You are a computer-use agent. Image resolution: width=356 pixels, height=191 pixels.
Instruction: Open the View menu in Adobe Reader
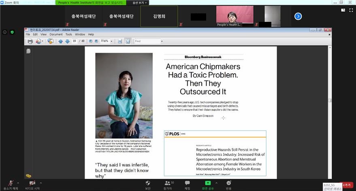point(44,34)
